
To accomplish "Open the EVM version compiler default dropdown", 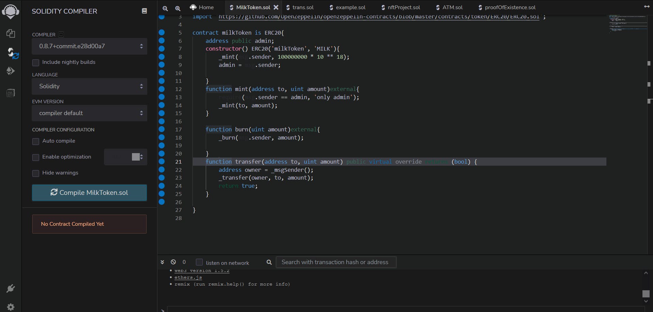I will (89, 113).
